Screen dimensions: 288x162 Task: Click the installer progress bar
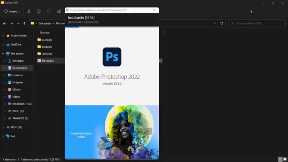point(112,27)
